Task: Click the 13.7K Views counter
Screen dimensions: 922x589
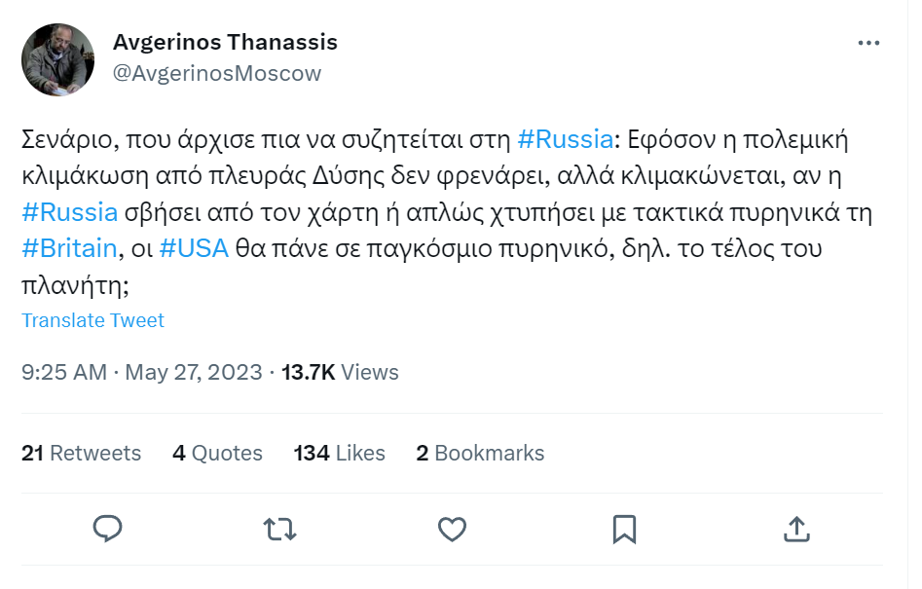Action: coord(340,372)
